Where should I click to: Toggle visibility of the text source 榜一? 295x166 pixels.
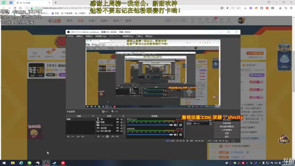(118, 119)
